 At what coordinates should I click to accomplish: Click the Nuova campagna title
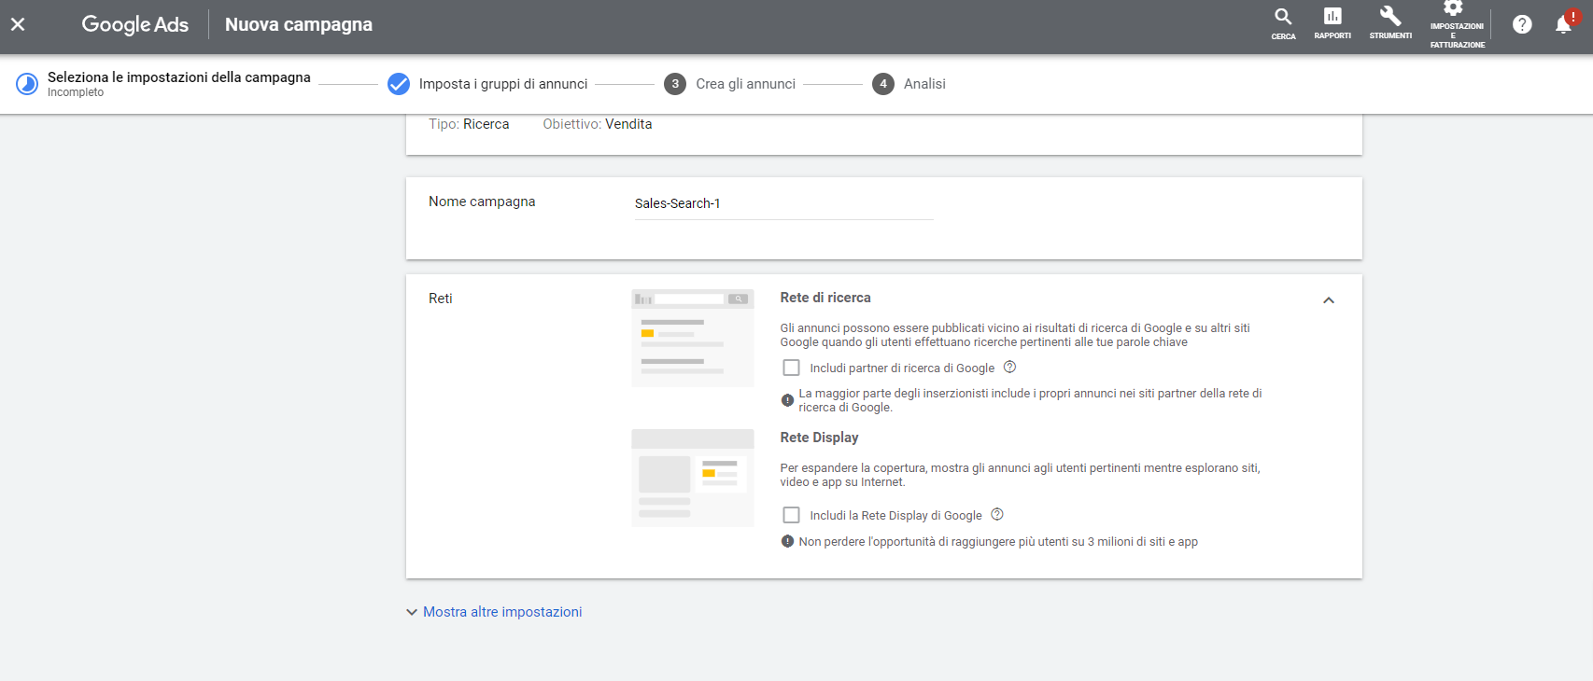point(299,24)
